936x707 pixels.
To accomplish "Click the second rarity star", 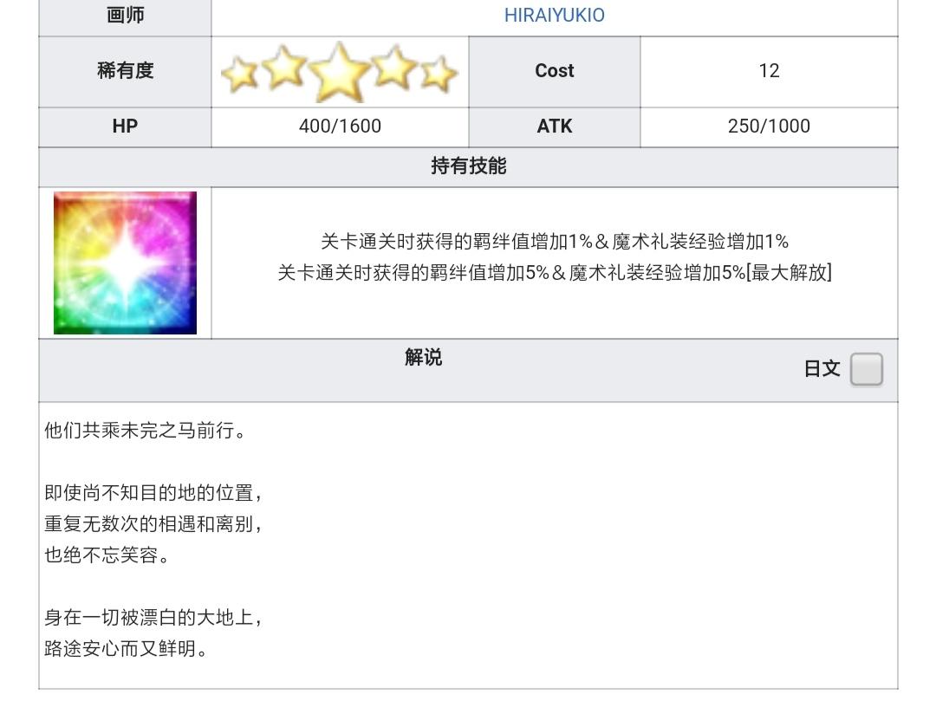I will (x=284, y=68).
